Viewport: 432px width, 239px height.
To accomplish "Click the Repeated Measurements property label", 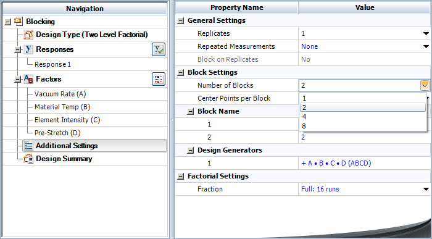I will point(236,46).
